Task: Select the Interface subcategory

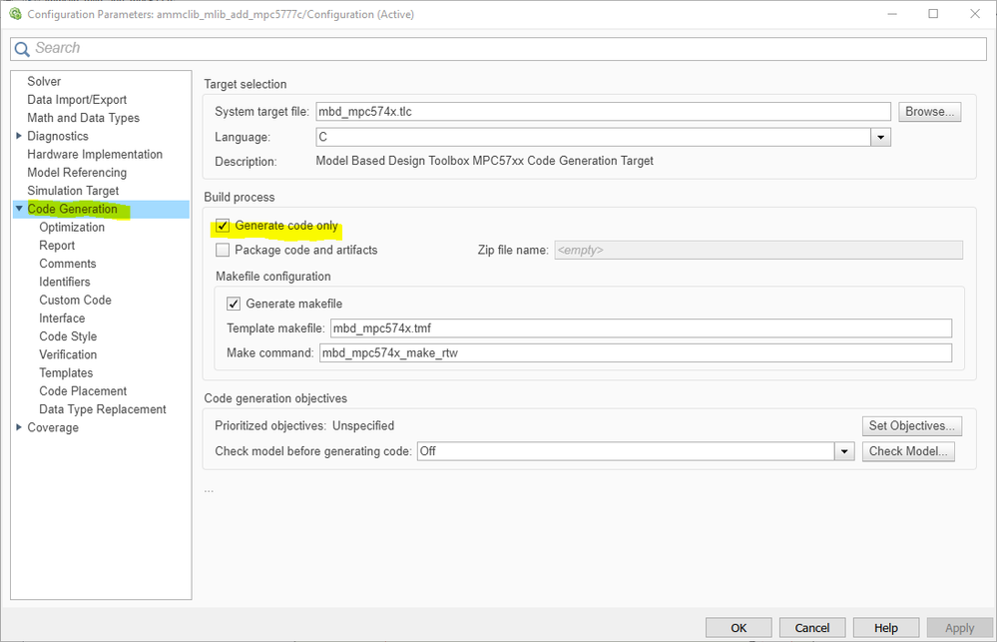Action: point(62,319)
